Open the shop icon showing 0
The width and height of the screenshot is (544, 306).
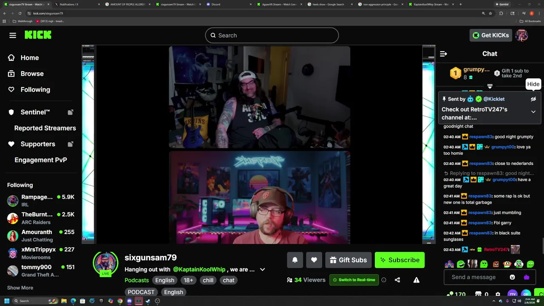(x=482, y=294)
